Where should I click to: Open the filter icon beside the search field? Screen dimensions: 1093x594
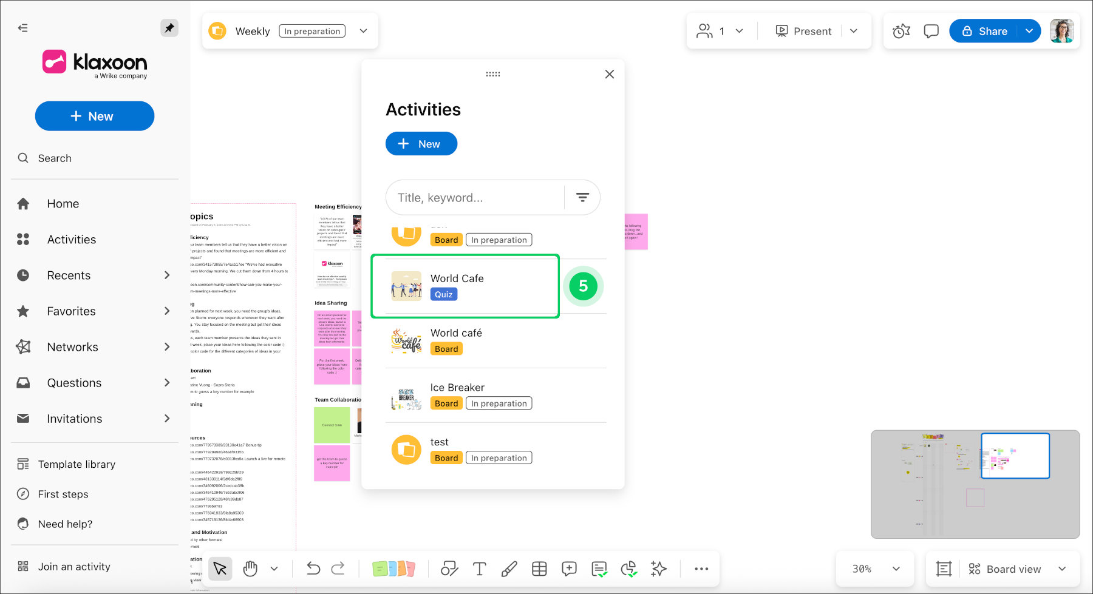coord(582,197)
